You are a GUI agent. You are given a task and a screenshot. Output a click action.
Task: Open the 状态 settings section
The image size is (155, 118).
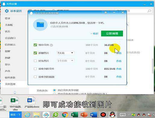click(8, 31)
